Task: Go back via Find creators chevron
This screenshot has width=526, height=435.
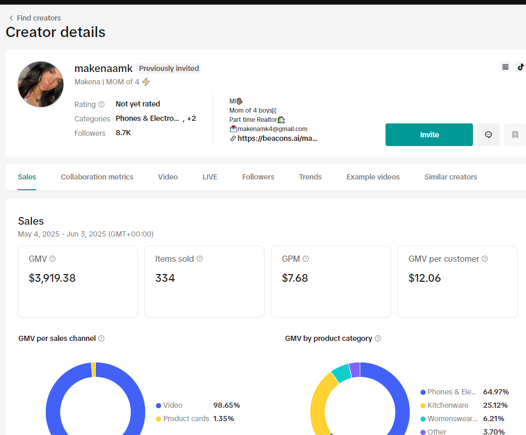Action: click(x=11, y=18)
